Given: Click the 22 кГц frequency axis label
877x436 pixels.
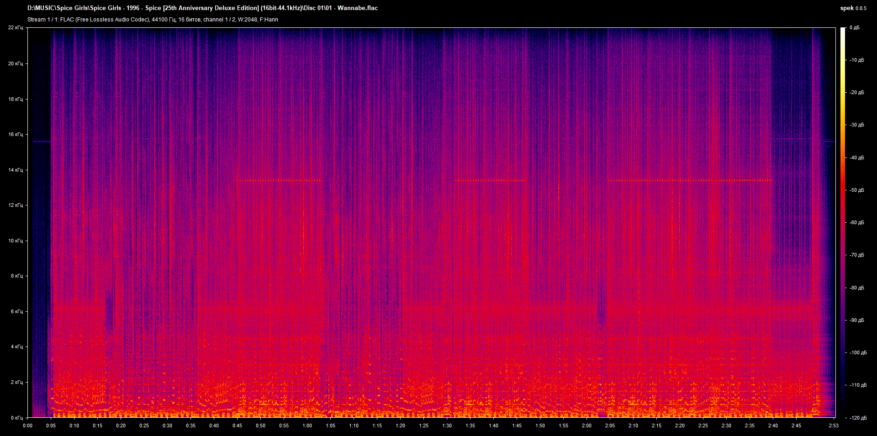Looking at the screenshot, I should pos(16,27).
